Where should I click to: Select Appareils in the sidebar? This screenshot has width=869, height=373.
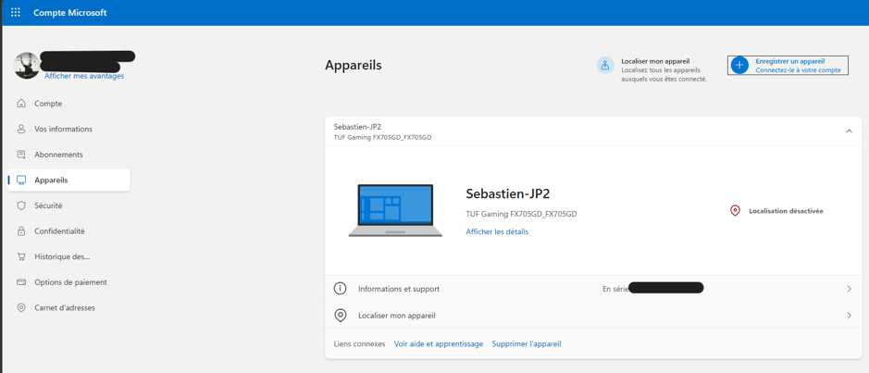click(x=69, y=180)
